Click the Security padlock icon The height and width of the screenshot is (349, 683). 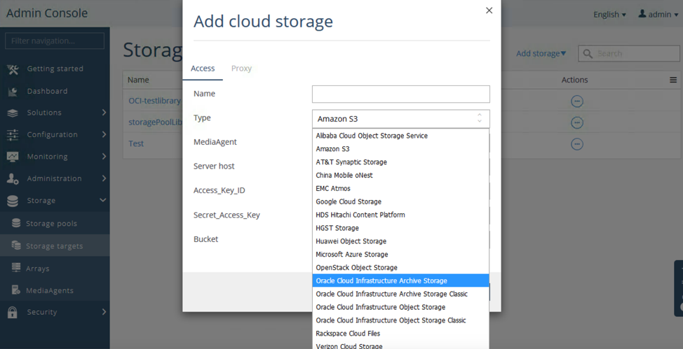coord(13,312)
